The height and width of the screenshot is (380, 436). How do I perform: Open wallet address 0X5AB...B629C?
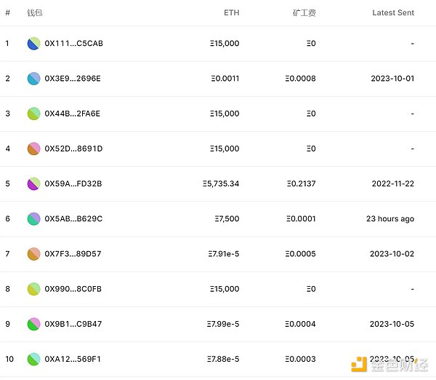[73, 218]
